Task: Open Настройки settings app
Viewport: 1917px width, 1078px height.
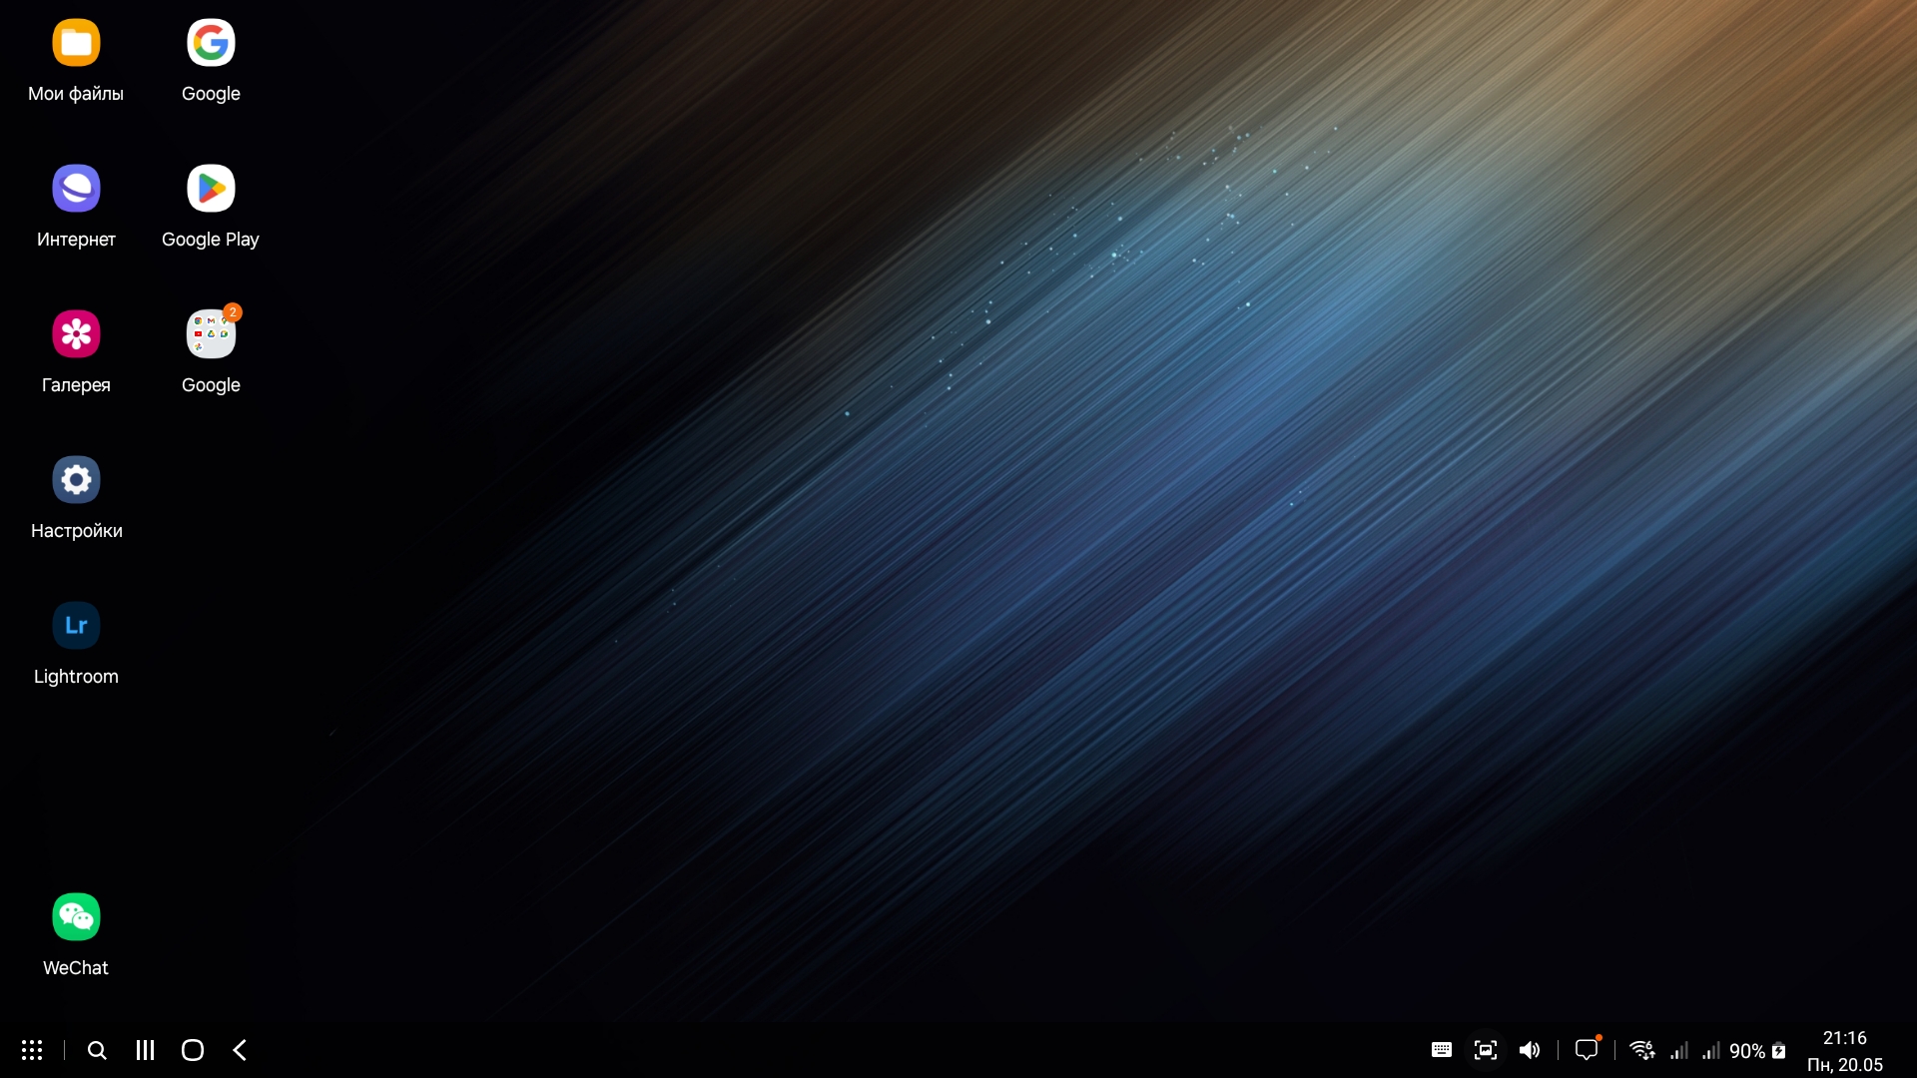Action: coord(76,480)
